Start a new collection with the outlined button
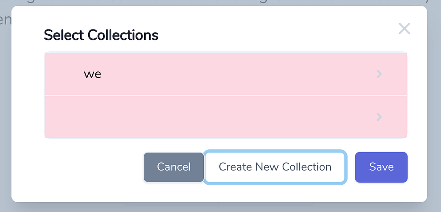Screen dimensions: 441x212 275,167
